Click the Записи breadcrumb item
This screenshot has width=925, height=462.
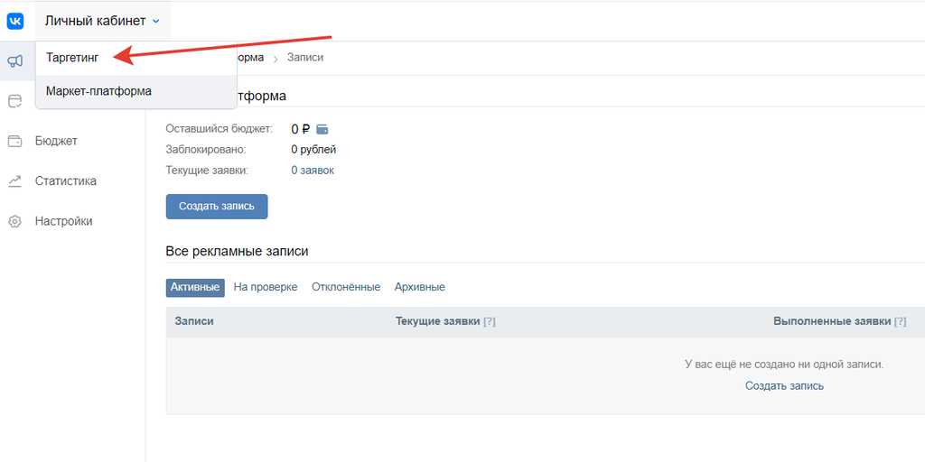coord(304,58)
